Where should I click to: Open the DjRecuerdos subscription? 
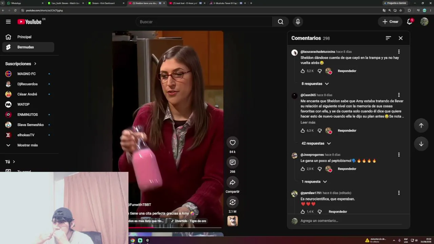tap(28, 84)
